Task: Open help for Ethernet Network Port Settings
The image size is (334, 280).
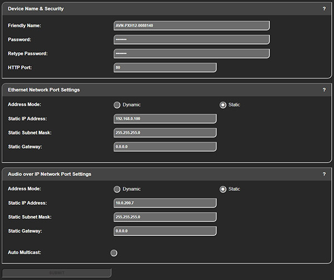Action: (324, 90)
